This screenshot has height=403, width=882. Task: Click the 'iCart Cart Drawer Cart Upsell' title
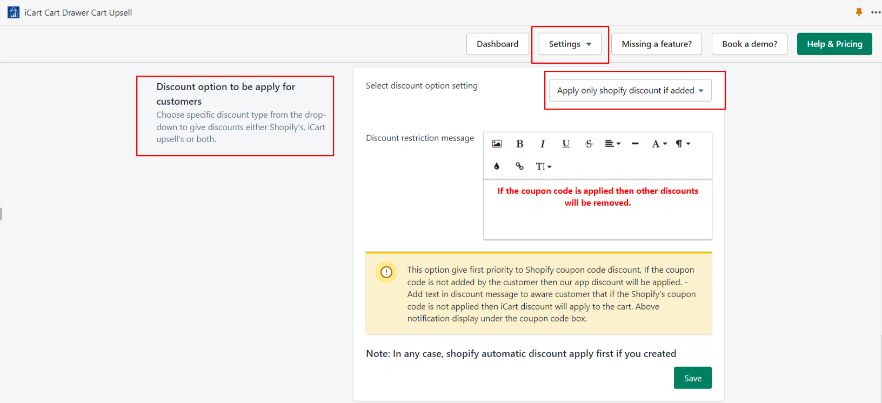[78, 12]
